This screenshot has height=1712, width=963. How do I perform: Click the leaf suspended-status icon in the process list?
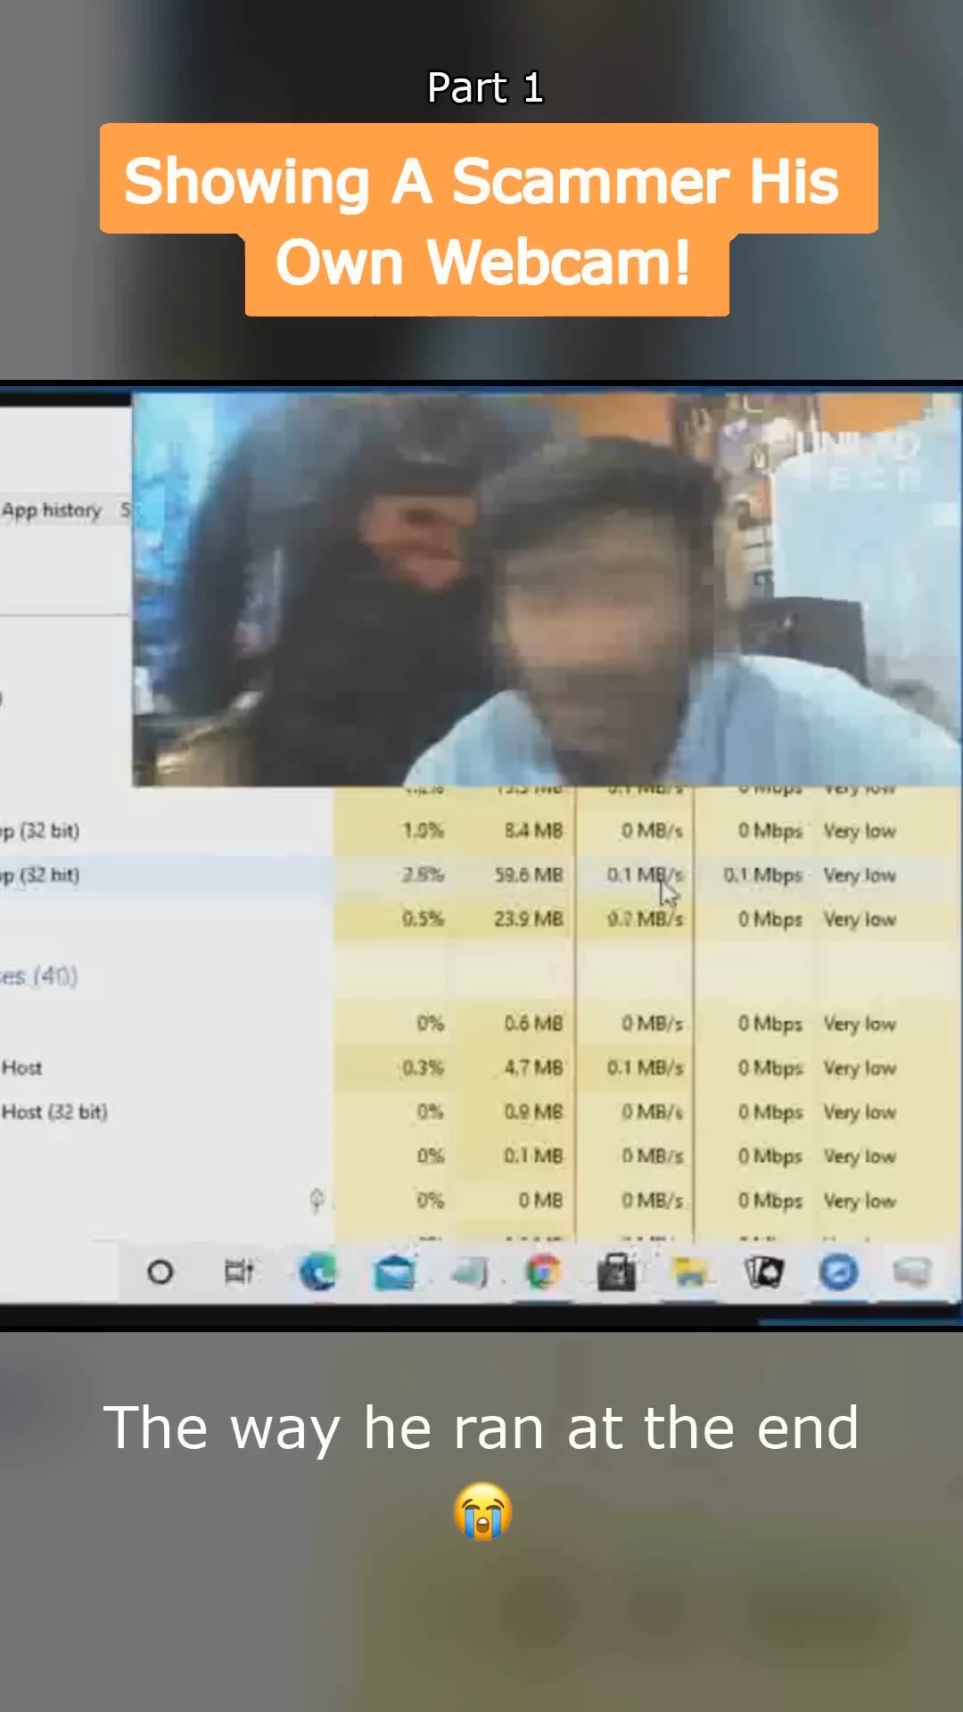tap(317, 1199)
